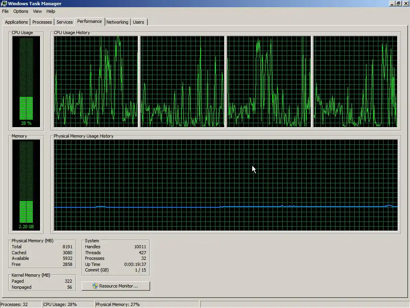
Task: Open the Options menu
Action: click(21, 11)
